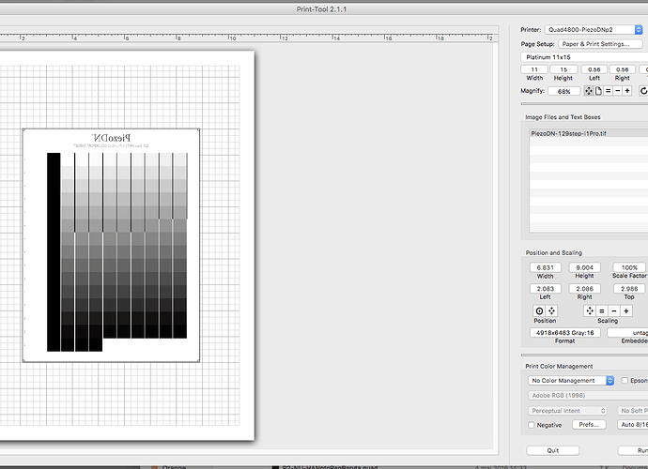The height and width of the screenshot is (469, 648).
Task: Click the rotate arrow icon after Magnify controls
Action: (x=643, y=91)
